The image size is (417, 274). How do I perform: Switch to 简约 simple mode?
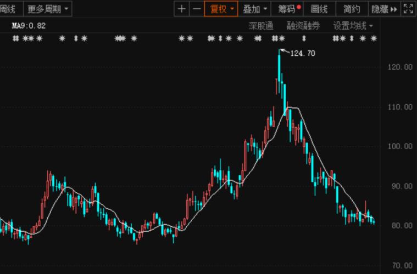(x=352, y=9)
